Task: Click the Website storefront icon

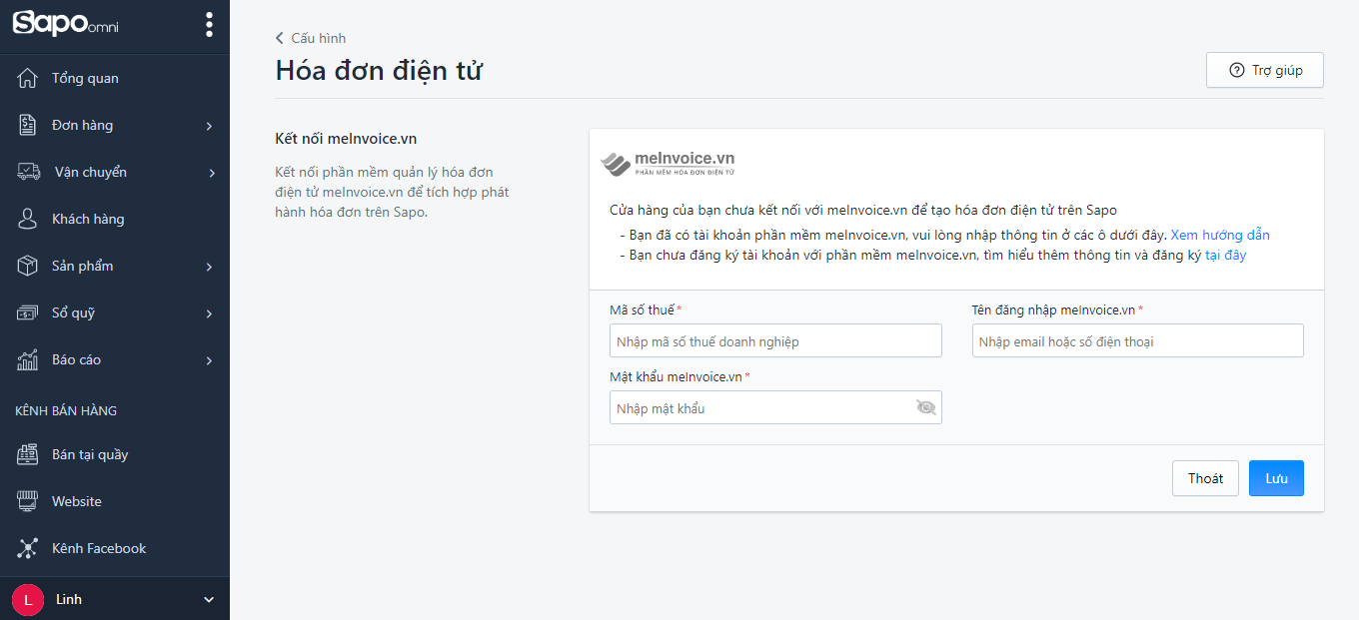Action: tap(28, 501)
